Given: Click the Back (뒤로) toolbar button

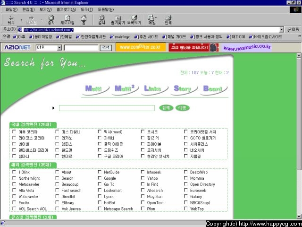Looking at the screenshot, I should point(11,20).
